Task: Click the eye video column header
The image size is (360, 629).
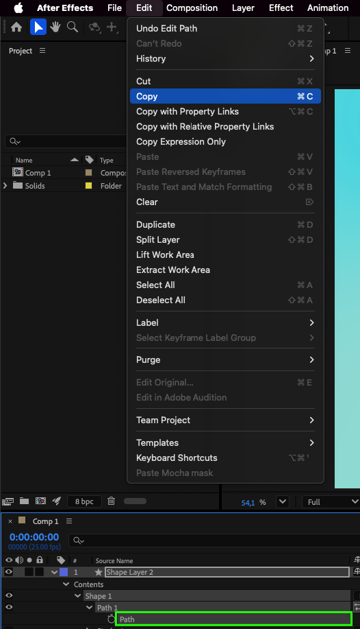Action: coord(9,560)
